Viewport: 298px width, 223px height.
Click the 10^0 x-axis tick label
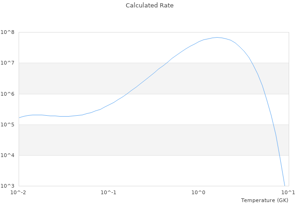[x=199, y=192]
